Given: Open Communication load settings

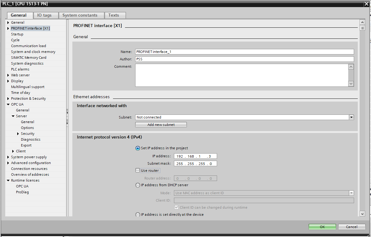Looking at the screenshot, I should click(x=29, y=46).
